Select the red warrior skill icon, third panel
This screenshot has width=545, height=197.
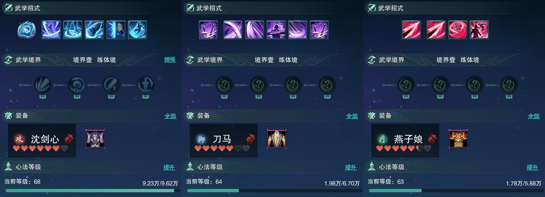click(479, 30)
